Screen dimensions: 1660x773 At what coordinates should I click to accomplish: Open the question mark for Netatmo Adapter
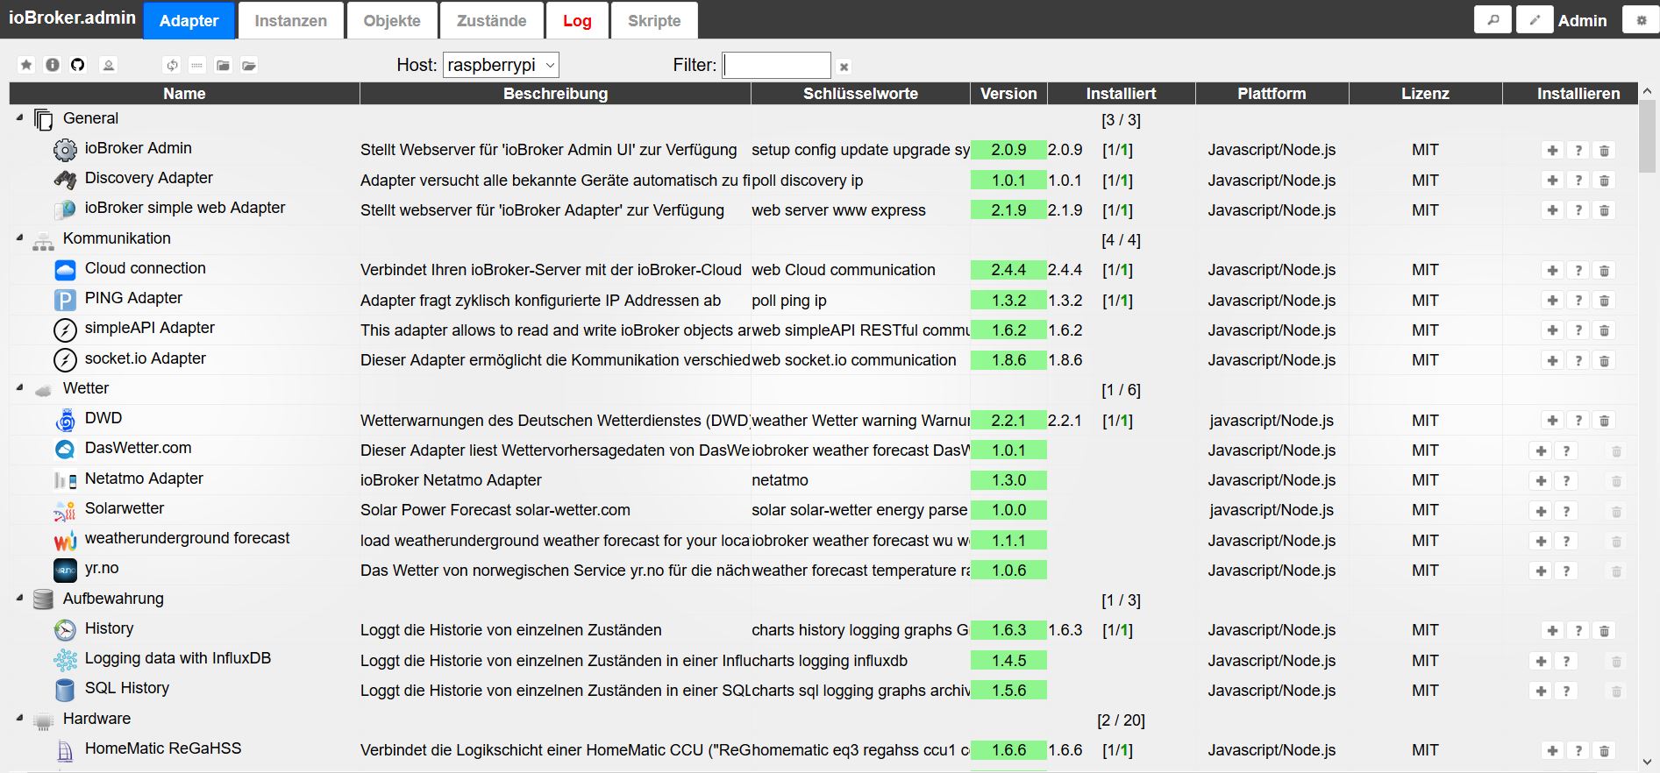[1566, 480]
